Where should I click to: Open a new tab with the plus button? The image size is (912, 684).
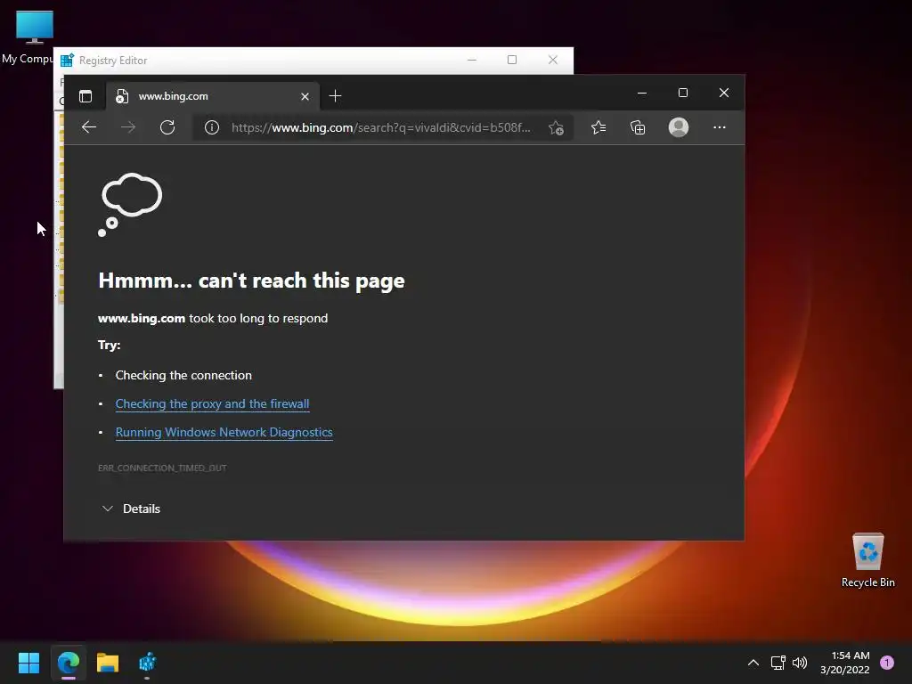[x=335, y=96]
